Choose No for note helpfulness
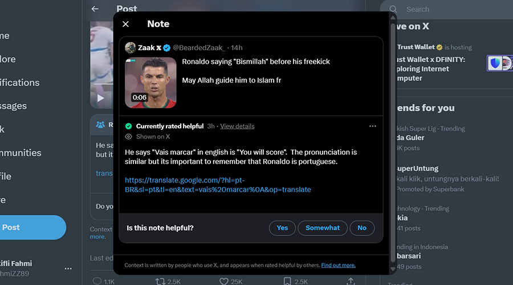Screen dimensions: 513x285 (x=362, y=228)
